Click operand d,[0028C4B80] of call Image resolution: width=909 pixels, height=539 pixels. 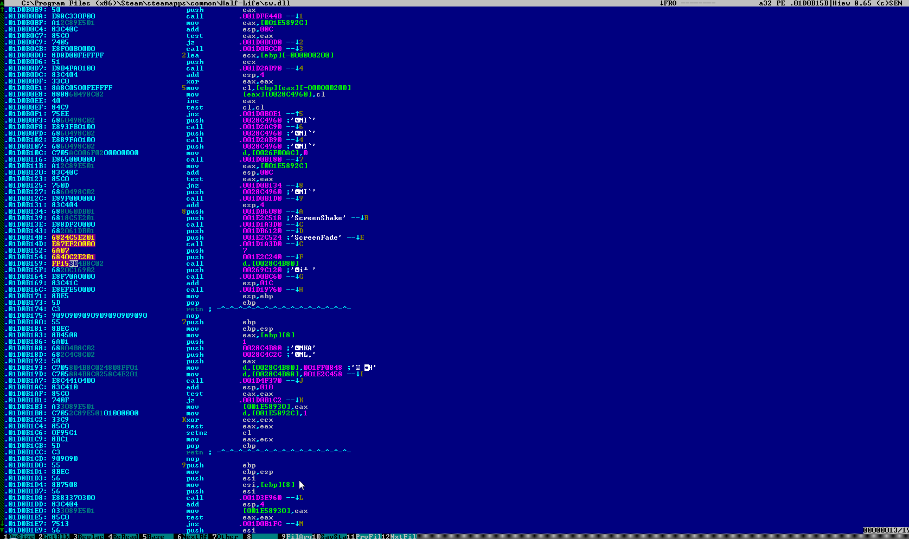(271, 264)
